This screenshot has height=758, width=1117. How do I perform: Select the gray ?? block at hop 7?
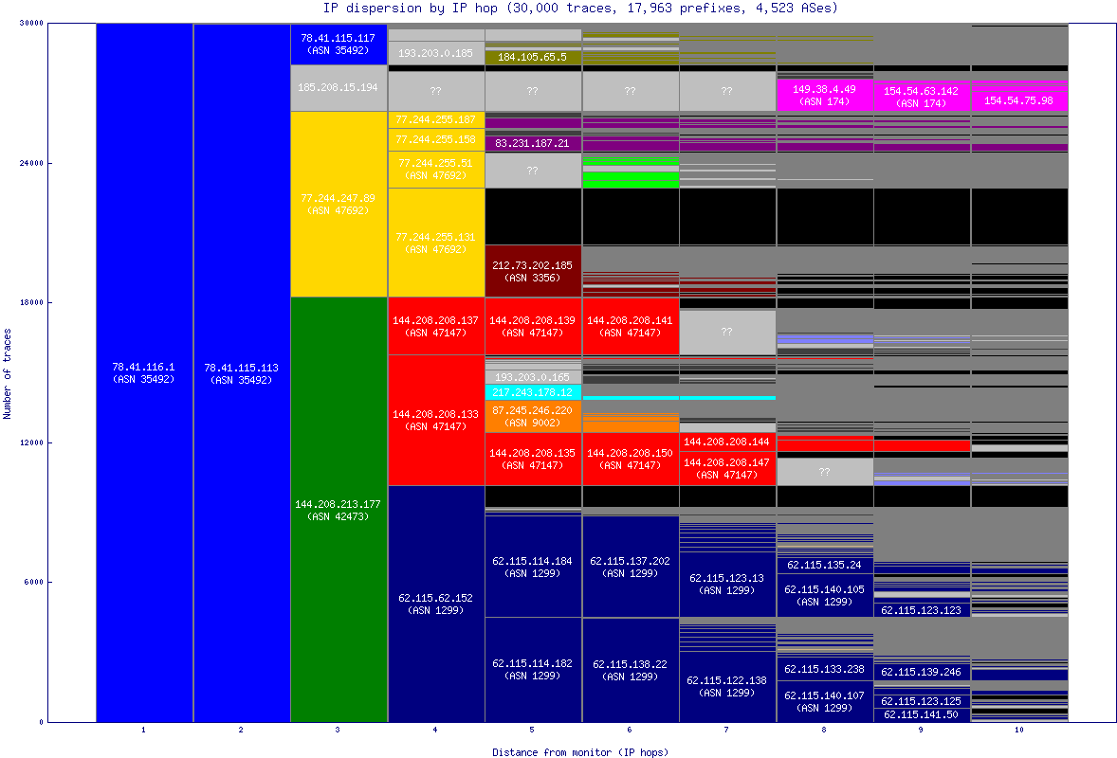[728, 91]
